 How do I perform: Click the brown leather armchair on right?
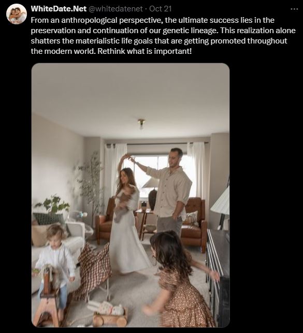[x=194, y=224]
